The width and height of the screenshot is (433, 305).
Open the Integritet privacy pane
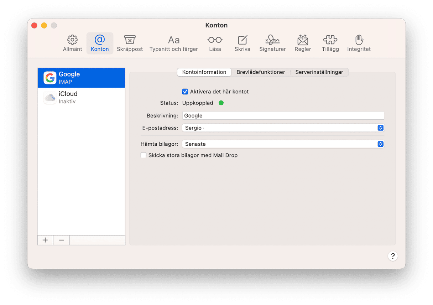359,43
